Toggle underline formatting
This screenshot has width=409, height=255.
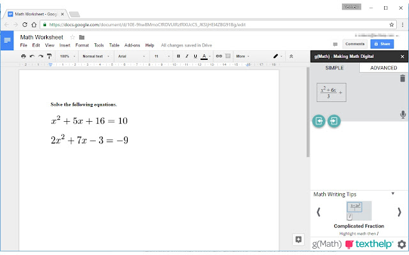(196, 56)
